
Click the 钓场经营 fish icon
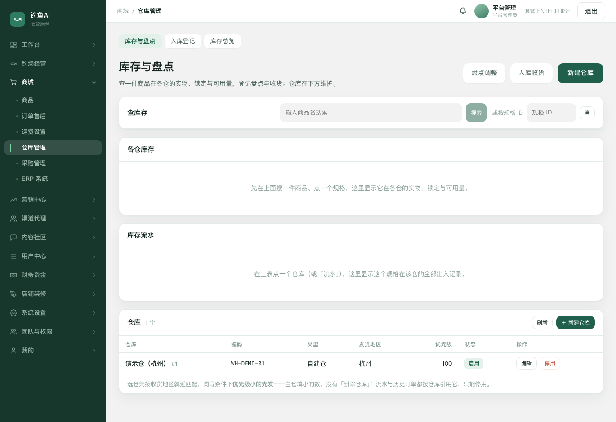pos(13,64)
